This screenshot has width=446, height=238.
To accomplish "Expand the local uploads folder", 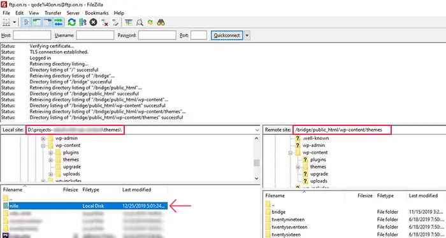I will [51, 174].
